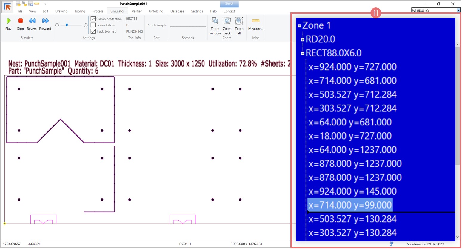This screenshot has width=465, height=251.
Task: Enable the Zoom follow checkbox
Action: pos(93,25)
